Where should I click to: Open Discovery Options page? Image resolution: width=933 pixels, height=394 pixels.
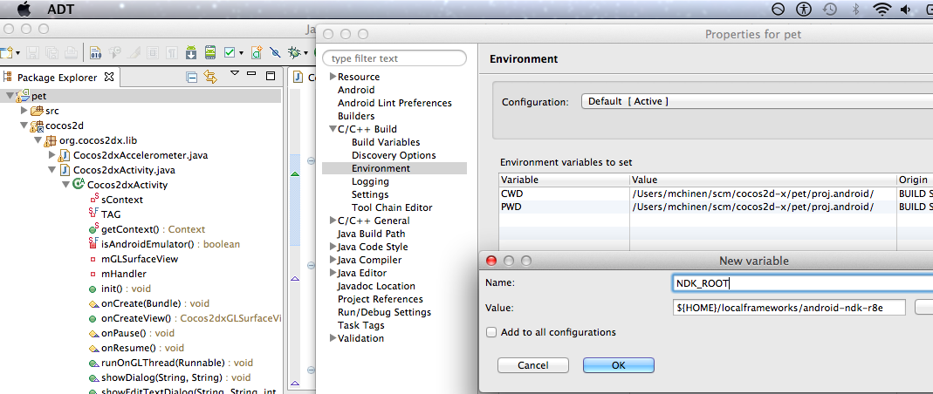[394, 155]
